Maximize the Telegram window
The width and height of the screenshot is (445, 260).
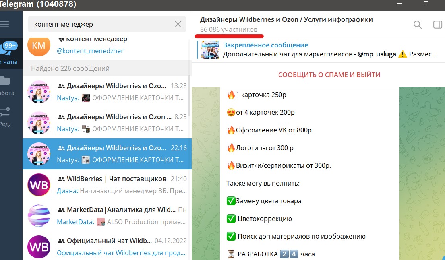click(426, 4)
